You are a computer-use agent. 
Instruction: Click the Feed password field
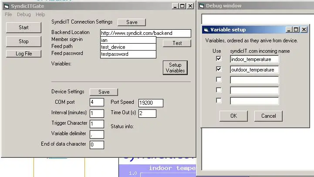pos(128,54)
